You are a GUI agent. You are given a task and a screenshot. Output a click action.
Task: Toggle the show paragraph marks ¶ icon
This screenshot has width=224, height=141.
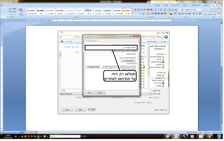tap(135, 10)
